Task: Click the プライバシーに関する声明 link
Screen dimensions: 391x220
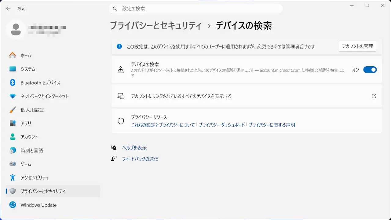Action: tap(272, 125)
